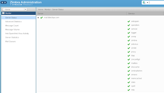Click the green check icon beside dnscache

(129, 67)
